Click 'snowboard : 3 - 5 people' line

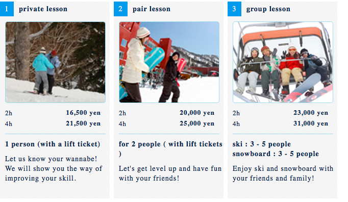pos(276,154)
